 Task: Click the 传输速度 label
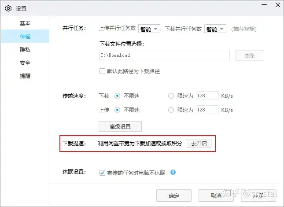(74, 96)
